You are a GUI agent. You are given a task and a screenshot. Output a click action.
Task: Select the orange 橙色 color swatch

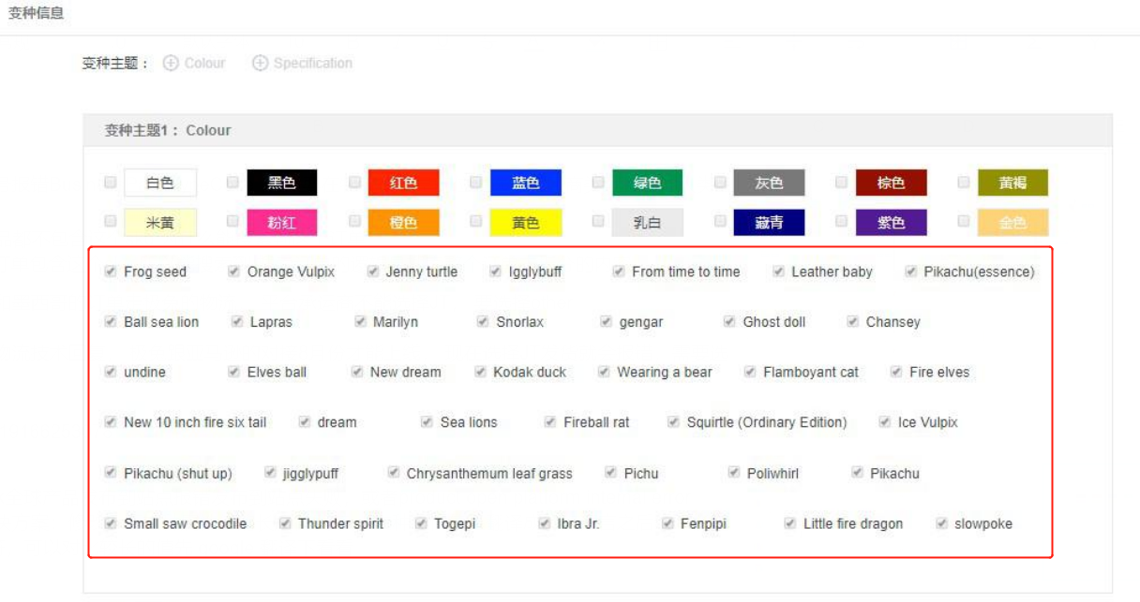pyautogui.click(x=404, y=222)
